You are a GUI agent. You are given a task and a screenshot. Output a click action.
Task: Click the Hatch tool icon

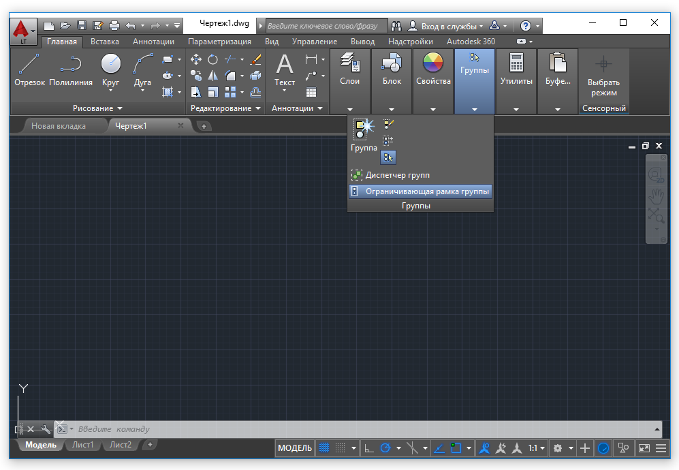pos(167,92)
